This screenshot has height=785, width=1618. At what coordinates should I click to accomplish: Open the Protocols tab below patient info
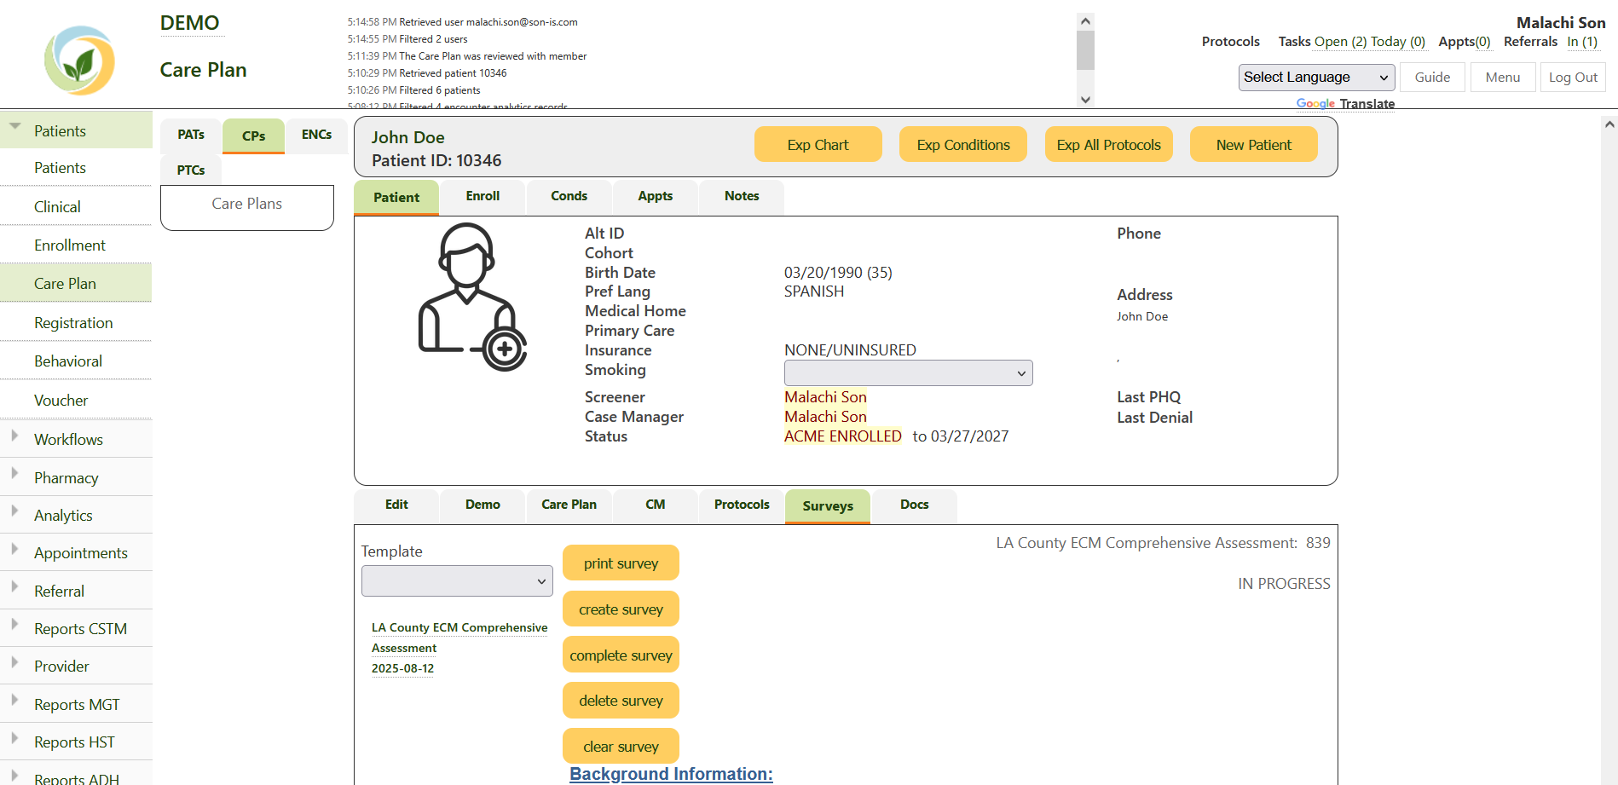[x=741, y=505]
